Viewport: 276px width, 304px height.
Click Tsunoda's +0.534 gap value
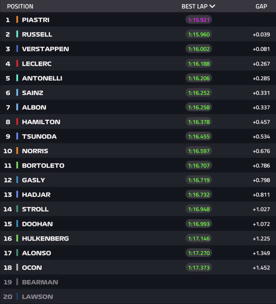pos(261,136)
